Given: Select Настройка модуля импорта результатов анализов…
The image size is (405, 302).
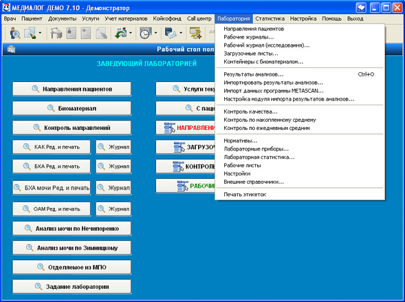Looking at the screenshot, I should pyautogui.click(x=300, y=99).
